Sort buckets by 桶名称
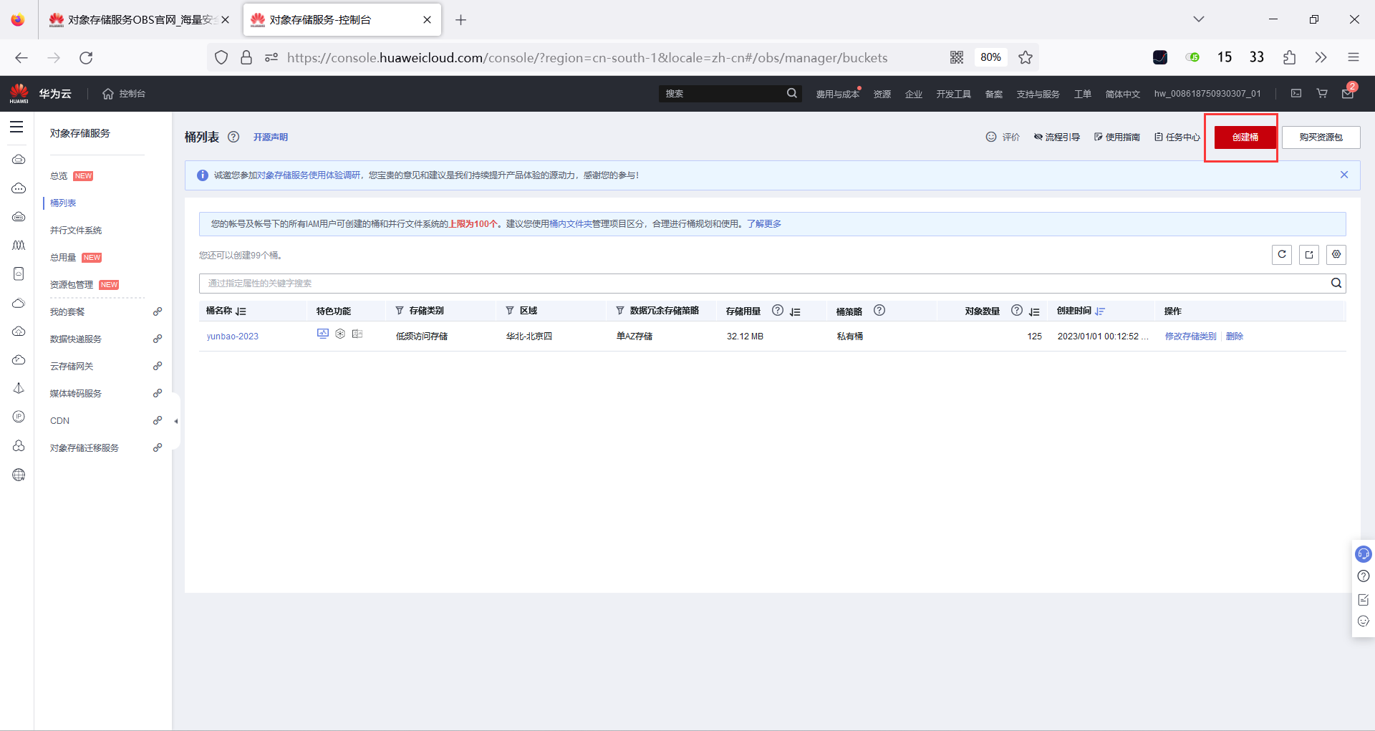Image resolution: width=1375 pixels, height=731 pixels. (x=241, y=311)
